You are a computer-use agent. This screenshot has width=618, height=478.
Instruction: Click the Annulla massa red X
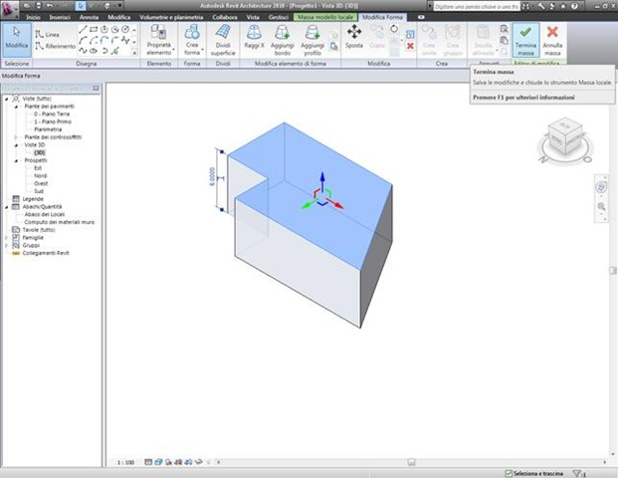pos(552,40)
